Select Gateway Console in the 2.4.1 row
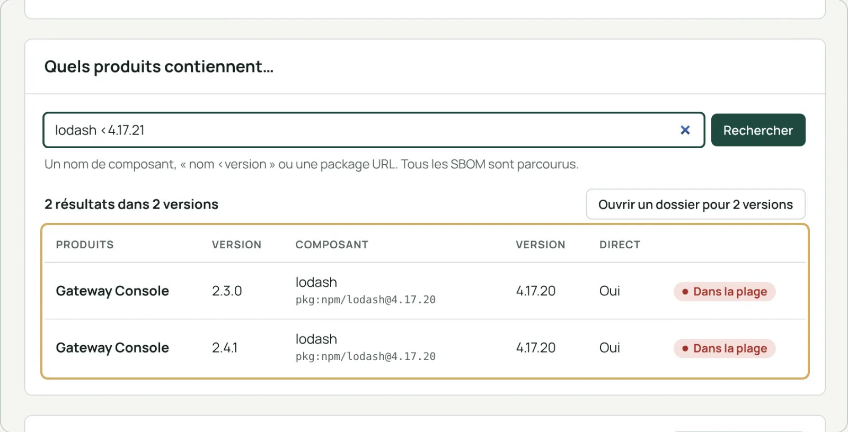This screenshot has height=432, width=848. [x=112, y=348]
